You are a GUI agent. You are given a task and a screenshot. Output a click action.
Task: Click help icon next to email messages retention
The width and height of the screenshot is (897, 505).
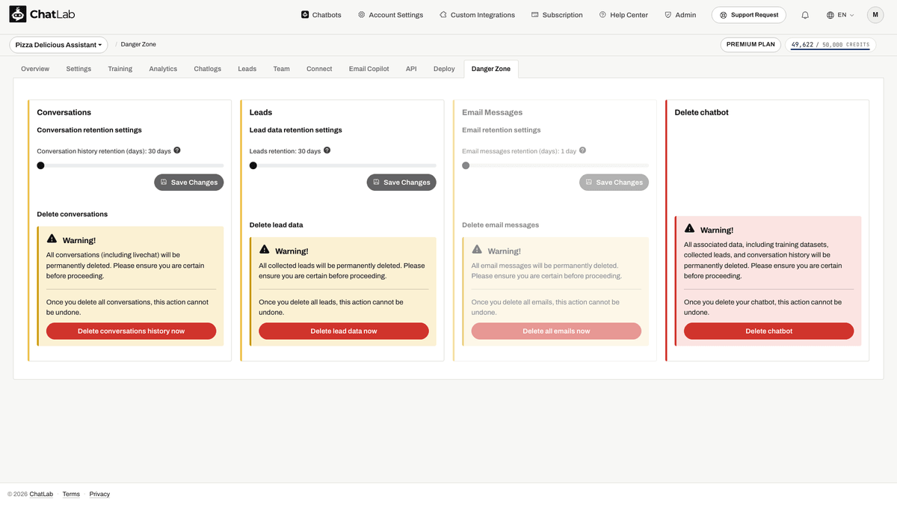[x=582, y=150]
